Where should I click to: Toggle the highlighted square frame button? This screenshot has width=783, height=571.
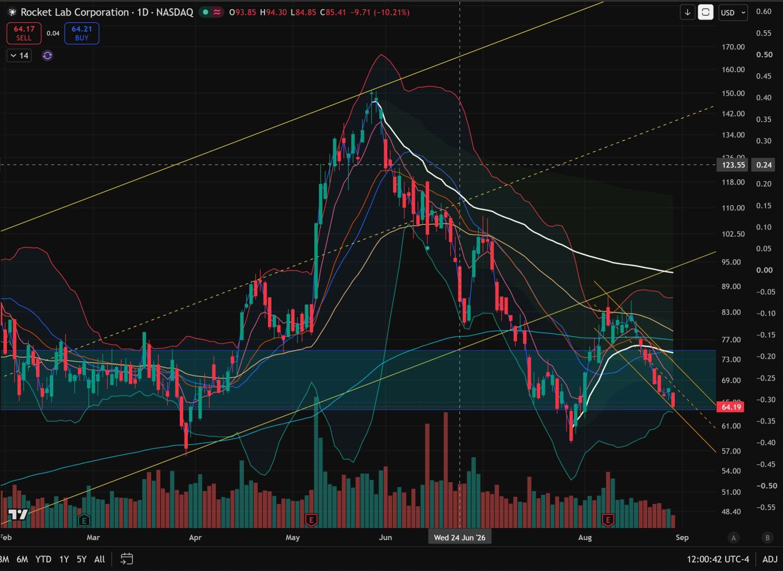[706, 13]
